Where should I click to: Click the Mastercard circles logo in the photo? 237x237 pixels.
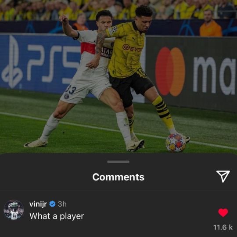coord(170,72)
